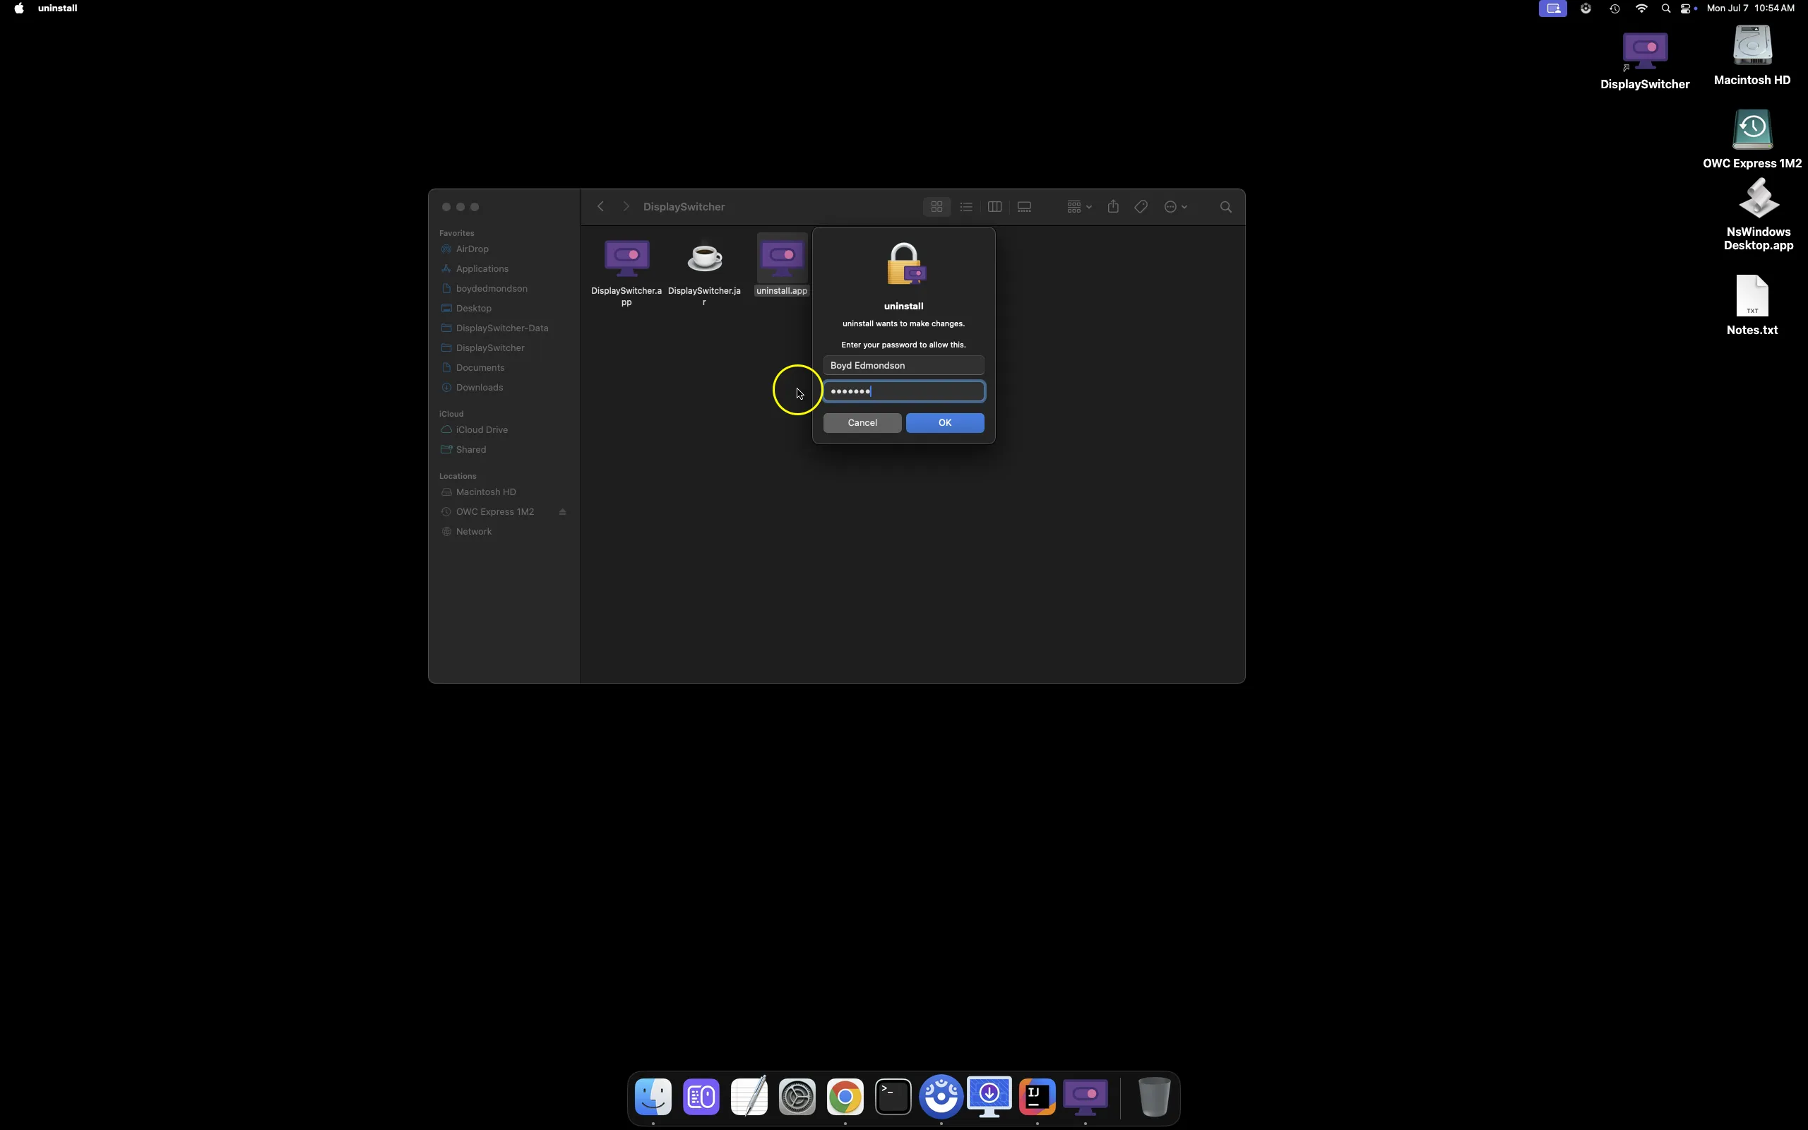Image resolution: width=1808 pixels, height=1130 pixels.
Task: Switch Finder to column view
Action: (994, 207)
